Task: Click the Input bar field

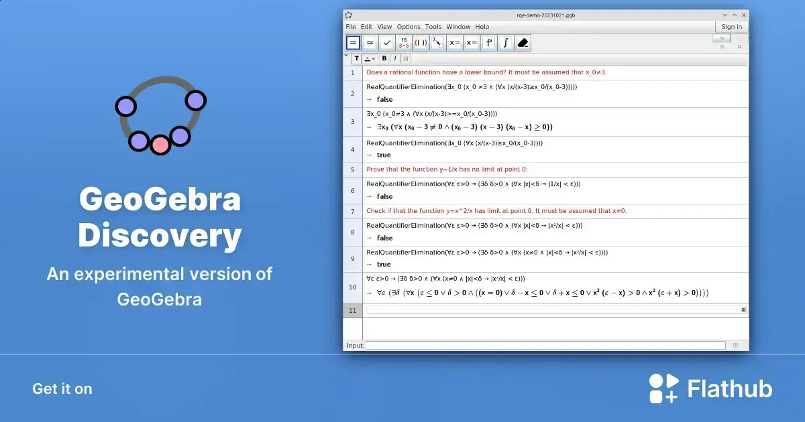Action: [x=545, y=346]
